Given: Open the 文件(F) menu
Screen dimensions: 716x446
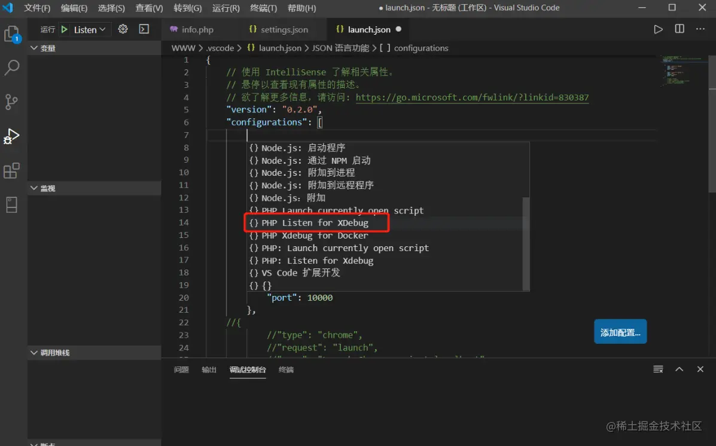Looking at the screenshot, I should pyautogui.click(x=37, y=8).
